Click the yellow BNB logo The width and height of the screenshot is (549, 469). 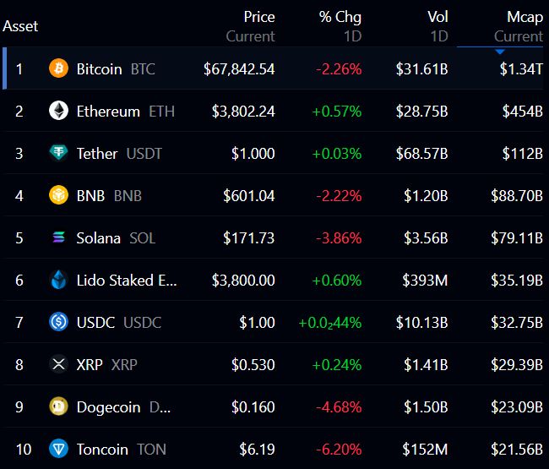coord(58,195)
